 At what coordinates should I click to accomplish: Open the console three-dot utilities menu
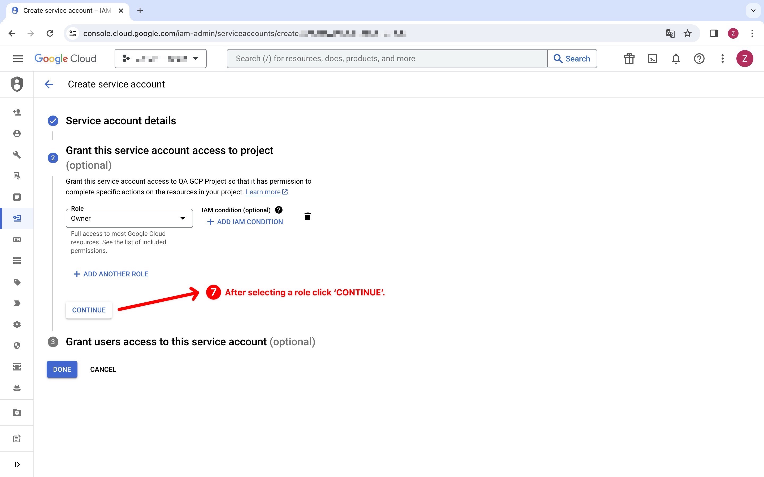click(x=722, y=58)
